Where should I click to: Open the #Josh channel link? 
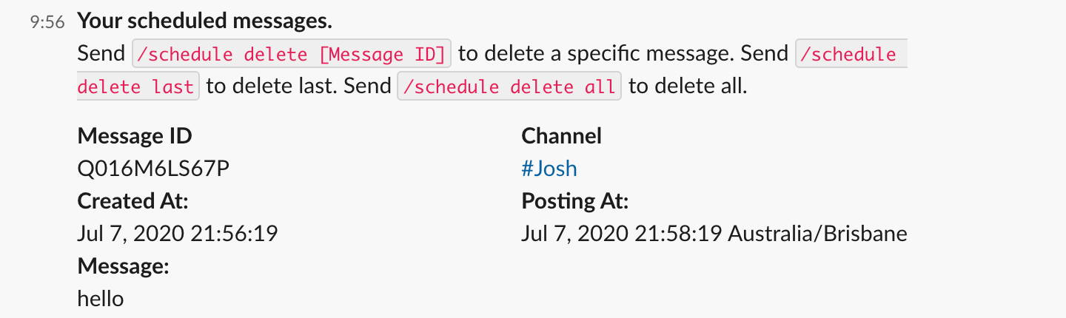549,169
